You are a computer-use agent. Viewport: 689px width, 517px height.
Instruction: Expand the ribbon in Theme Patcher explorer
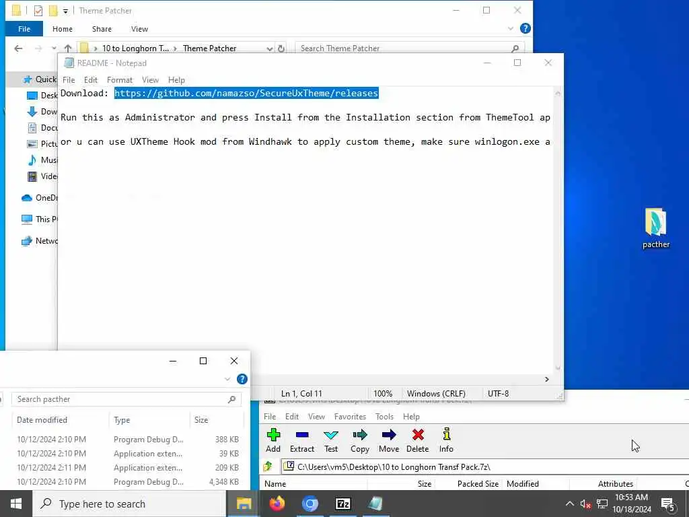tap(511, 28)
